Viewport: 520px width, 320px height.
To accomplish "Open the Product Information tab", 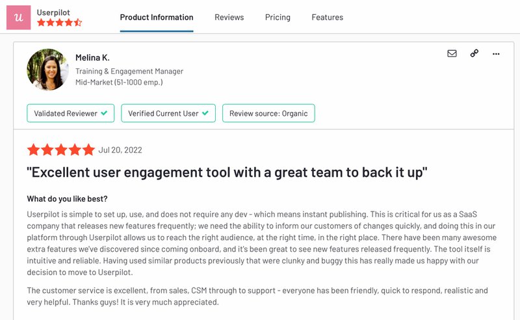I will [157, 18].
